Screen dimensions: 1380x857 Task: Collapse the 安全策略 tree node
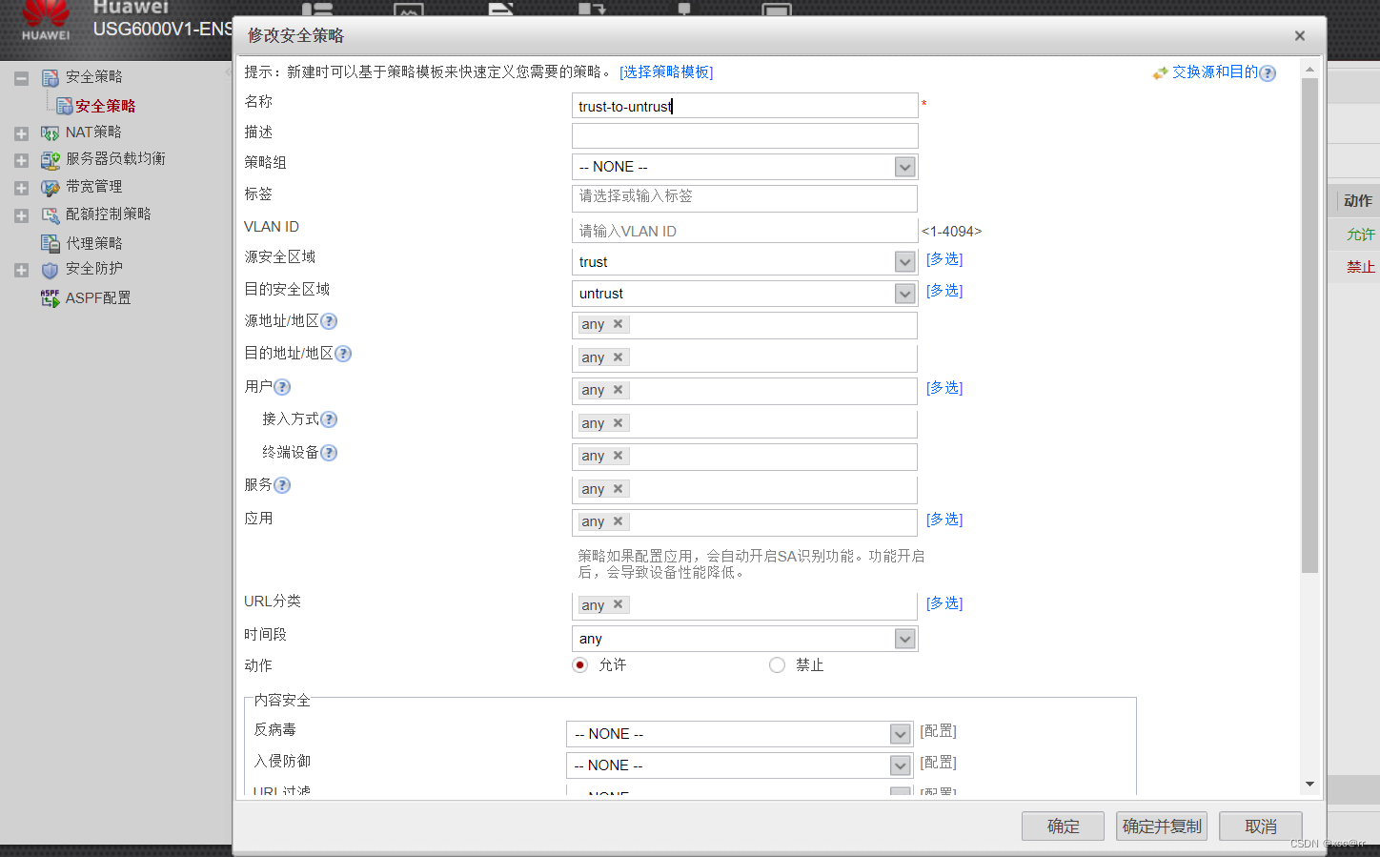(x=21, y=78)
